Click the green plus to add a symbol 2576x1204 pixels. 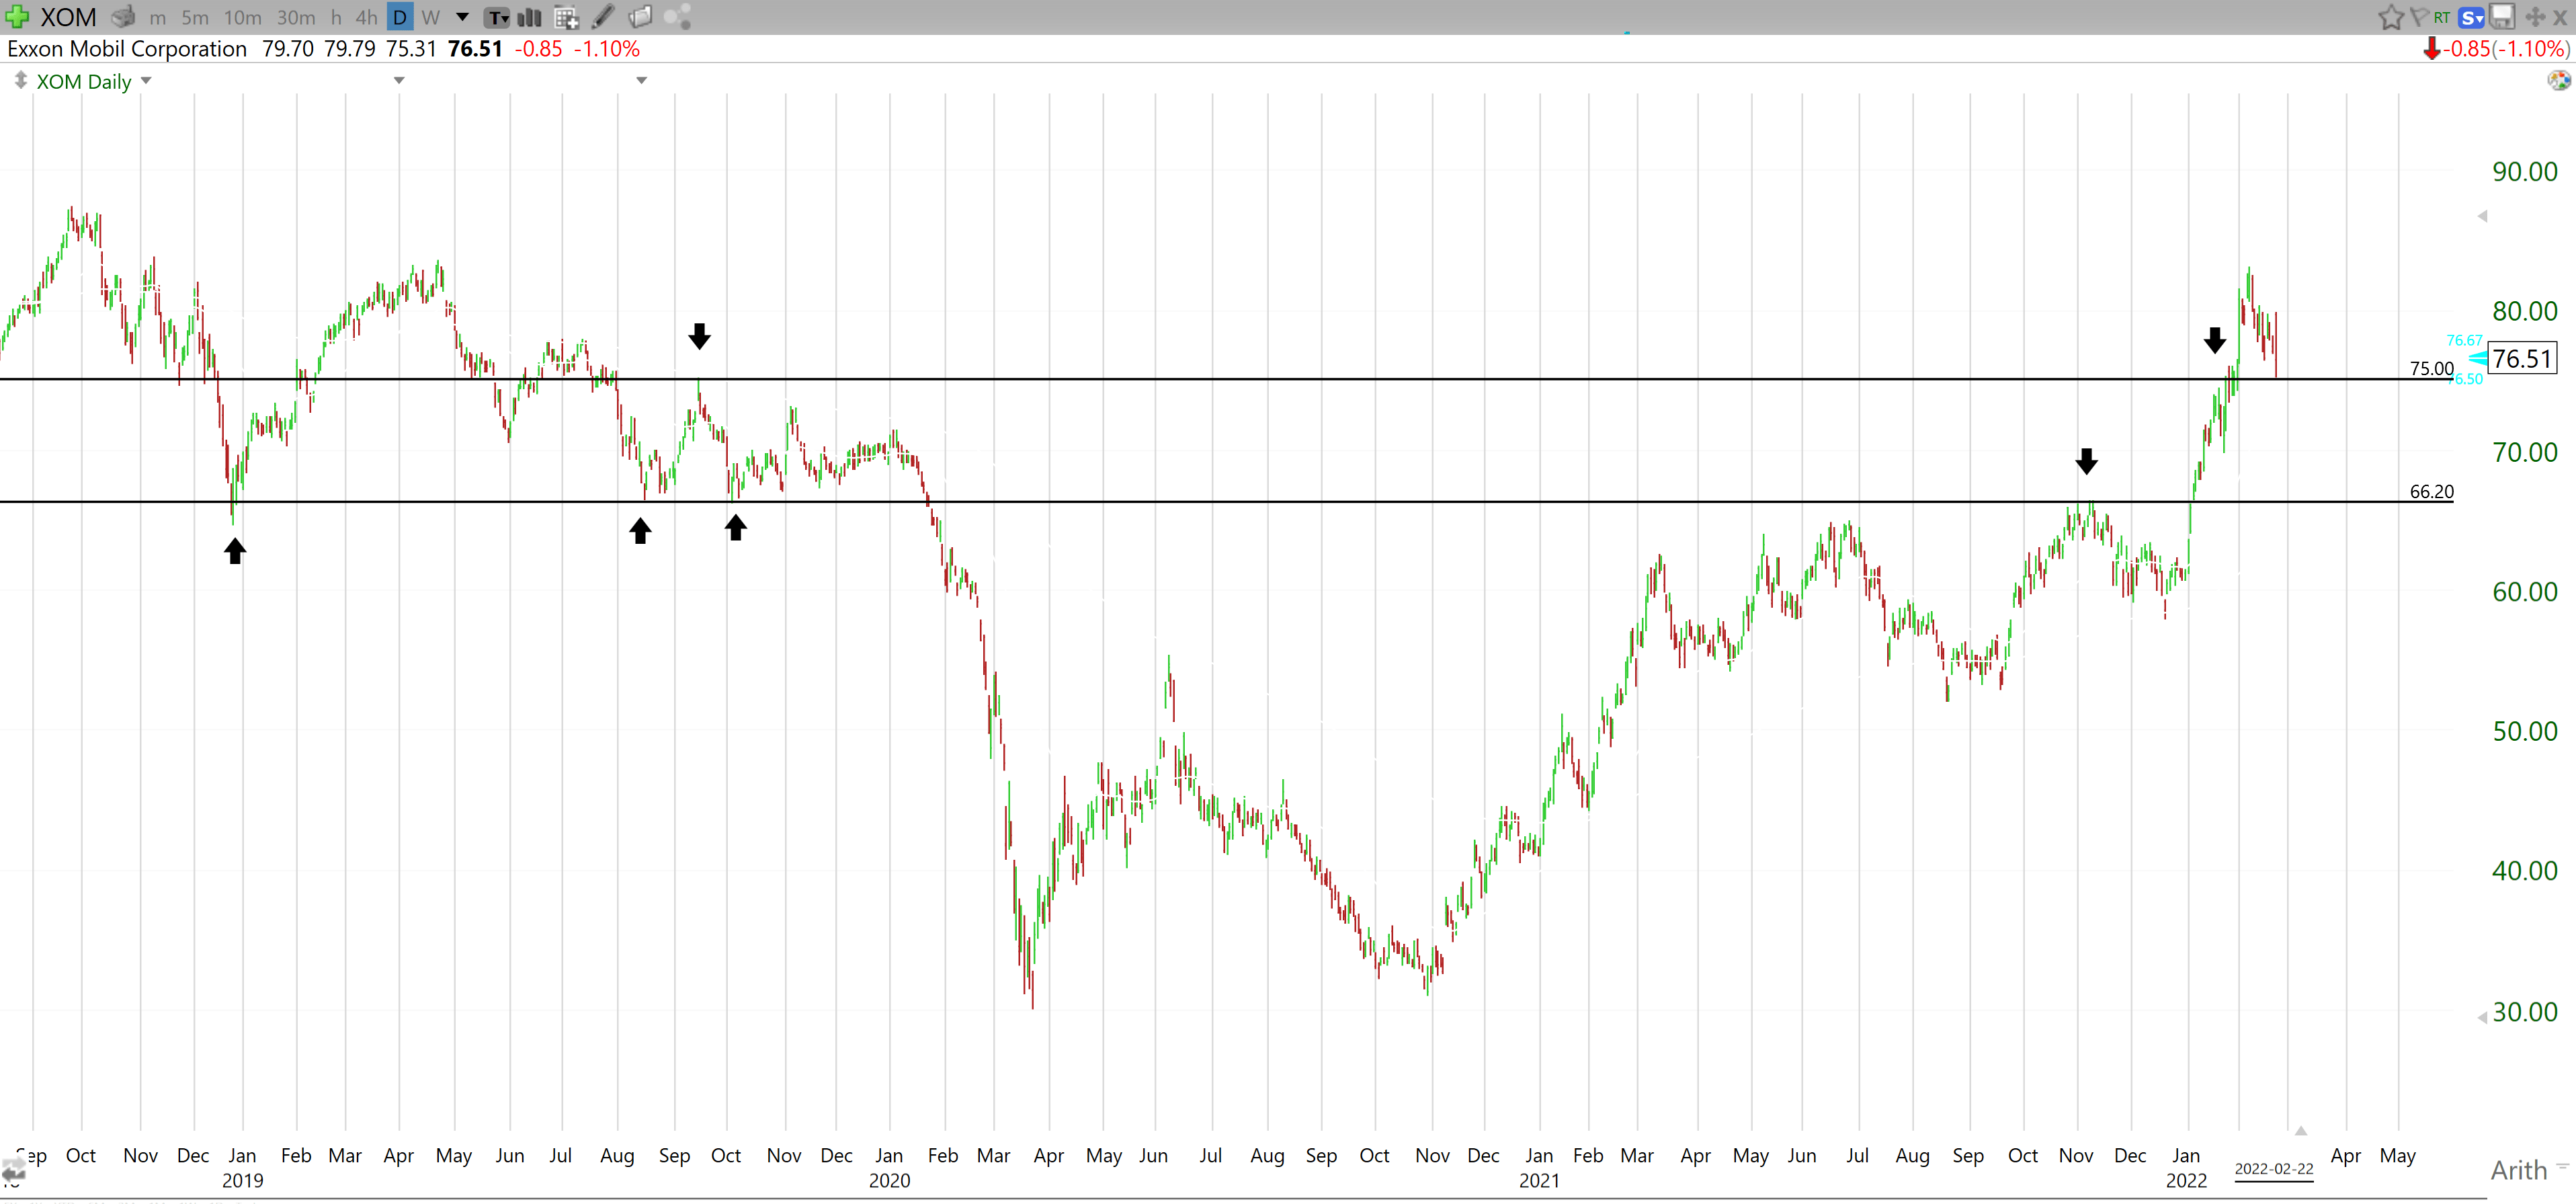pos(17,17)
